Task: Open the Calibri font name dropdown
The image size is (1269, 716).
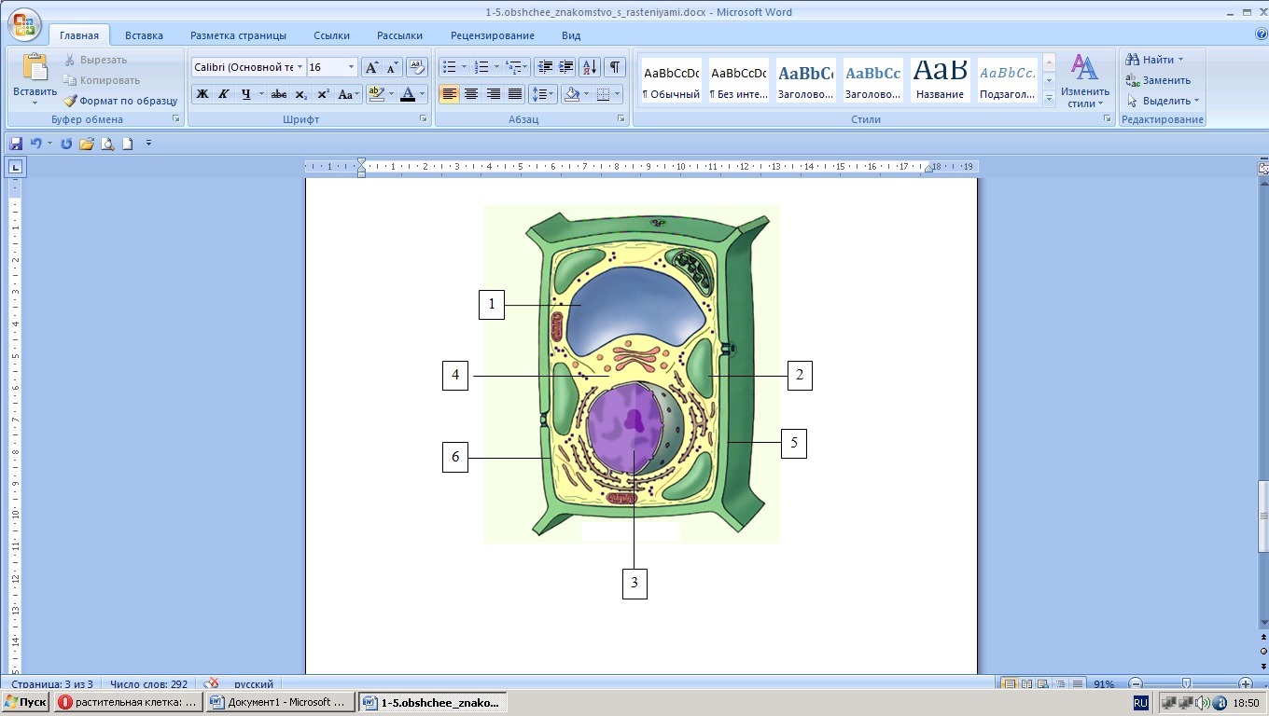Action: click(x=300, y=67)
